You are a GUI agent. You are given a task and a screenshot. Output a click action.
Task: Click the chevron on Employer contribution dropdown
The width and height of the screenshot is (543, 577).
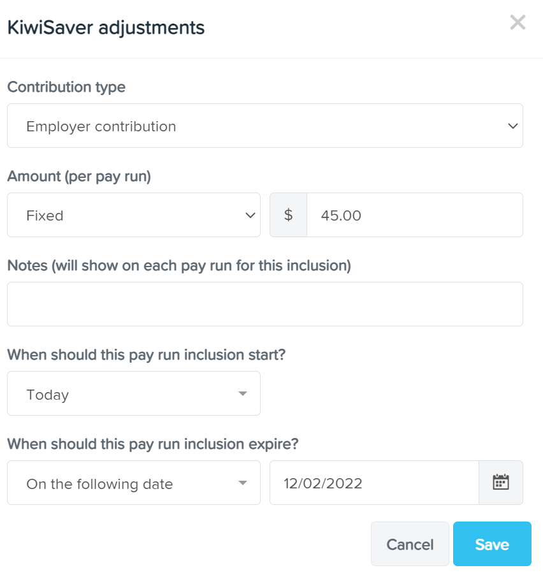[x=513, y=126]
